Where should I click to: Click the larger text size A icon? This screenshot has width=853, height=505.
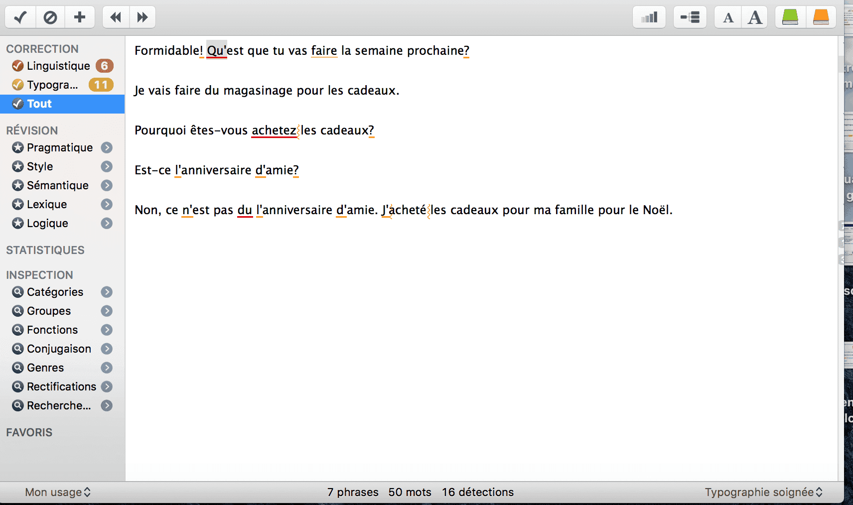(x=755, y=17)
